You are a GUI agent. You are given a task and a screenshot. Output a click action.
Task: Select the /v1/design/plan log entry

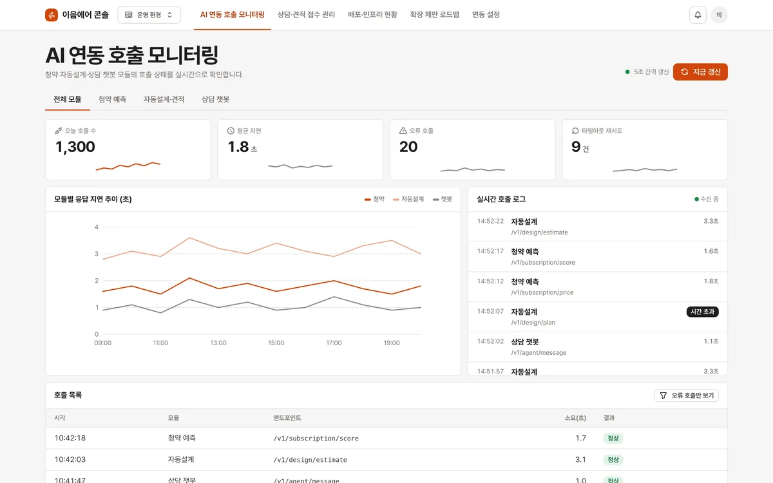(x=598, y=317)
